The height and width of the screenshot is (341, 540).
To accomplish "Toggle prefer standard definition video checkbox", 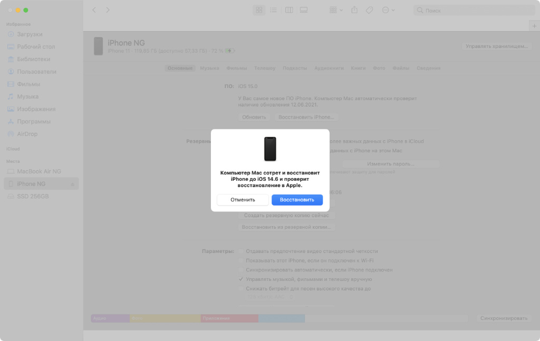I will pyautogui.click(x=240, y=251).
